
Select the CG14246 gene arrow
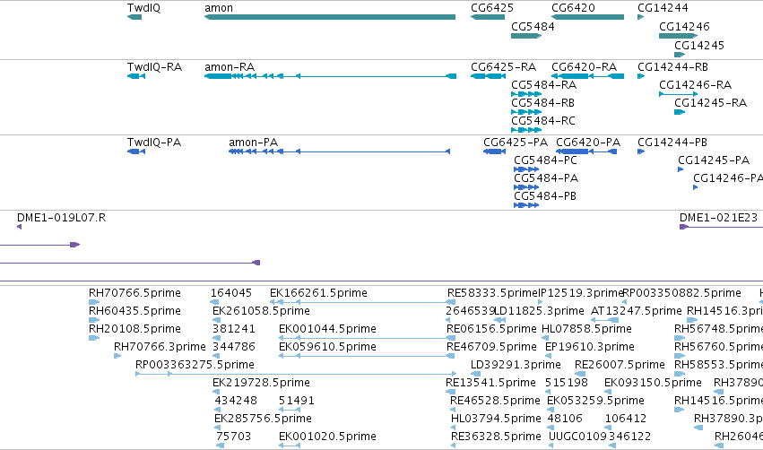pos(679,36)
